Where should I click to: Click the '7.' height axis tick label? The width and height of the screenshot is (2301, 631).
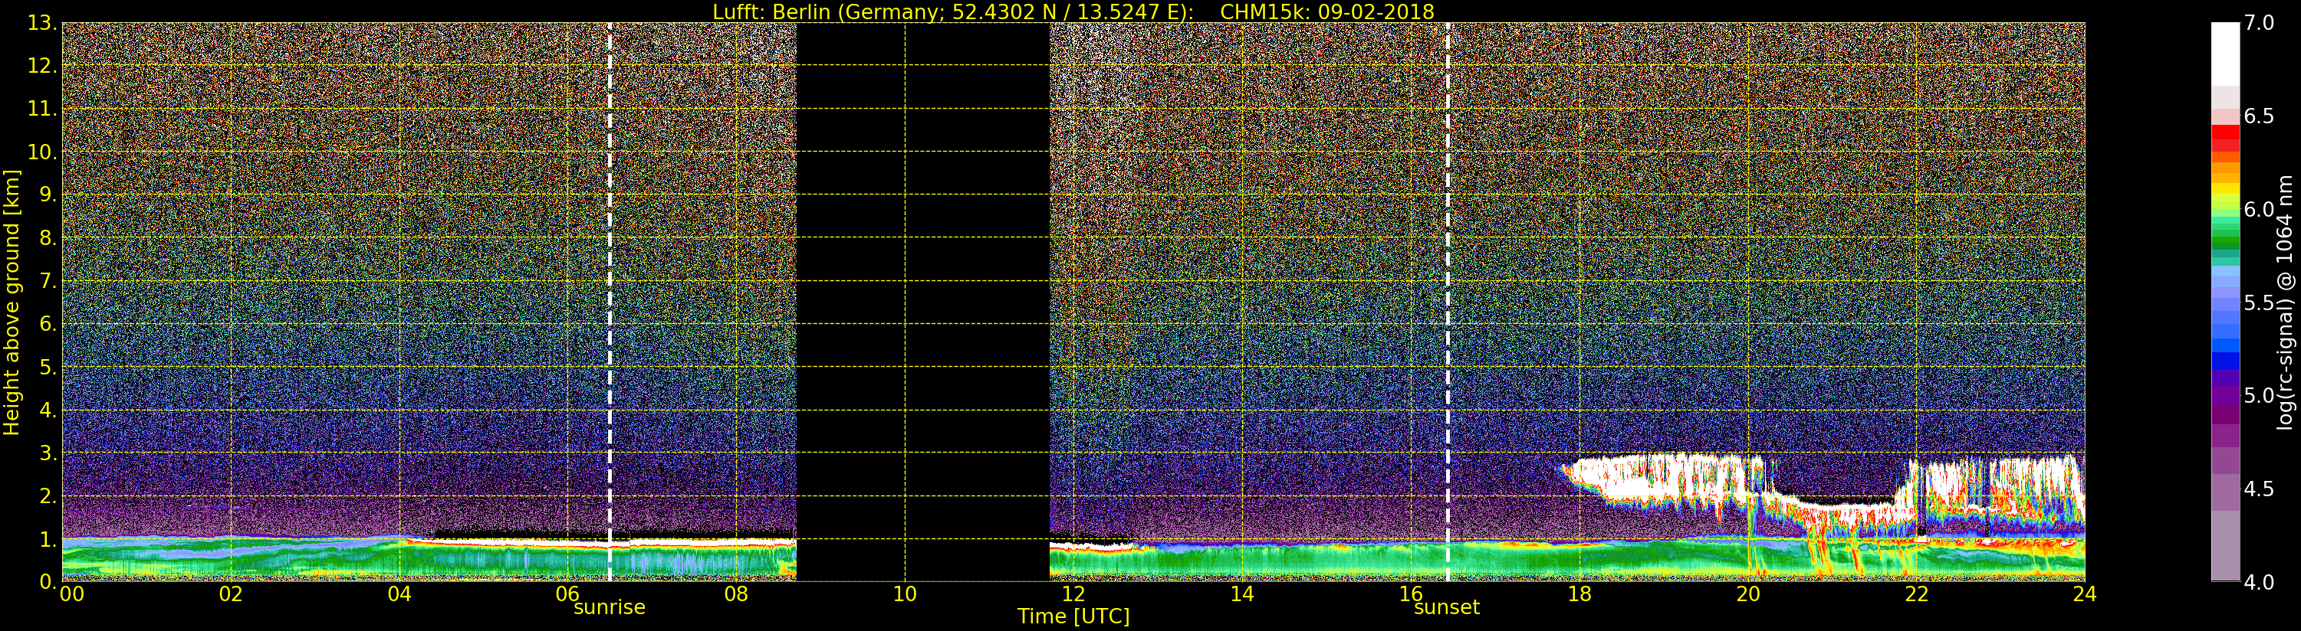point(48,281)
